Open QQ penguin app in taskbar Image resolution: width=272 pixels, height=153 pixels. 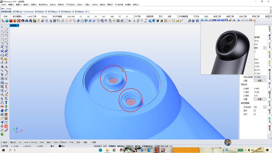tap(121, 150)
